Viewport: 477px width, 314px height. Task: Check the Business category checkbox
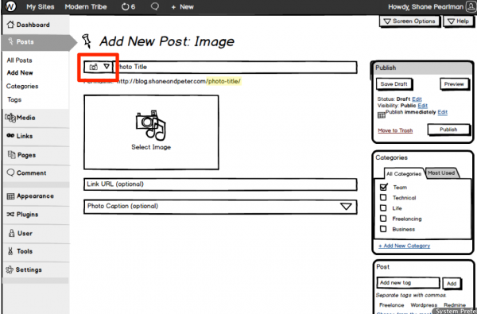383,229
